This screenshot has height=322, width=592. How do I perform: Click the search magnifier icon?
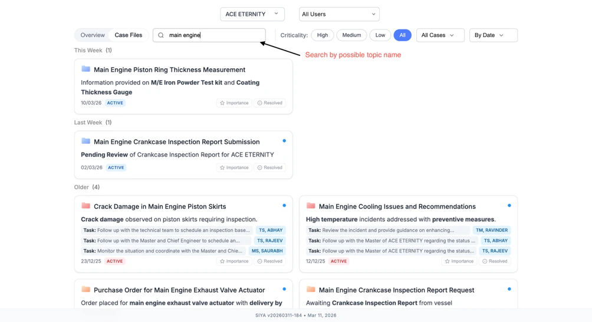click(161, 35)
